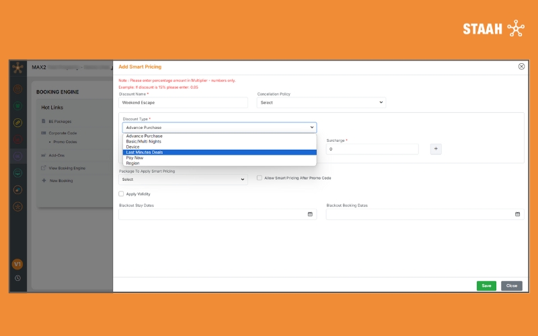The width and height of the screenshot is (538, 336).
Task: Open the Blackout Stay Dates calendar icon
Action: coord(310,214)
